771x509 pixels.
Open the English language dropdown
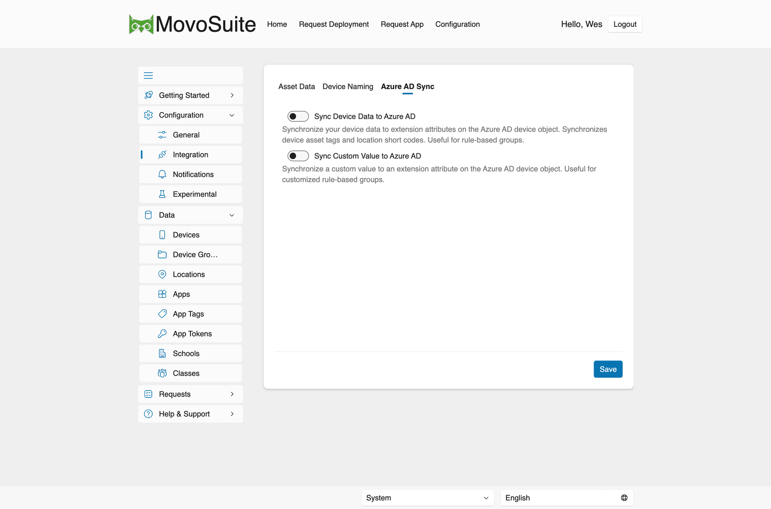click(567, 498)
